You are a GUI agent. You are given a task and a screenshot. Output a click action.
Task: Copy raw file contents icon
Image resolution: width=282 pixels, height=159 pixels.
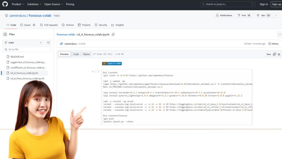pyautogui.click(x=275, y=54)
